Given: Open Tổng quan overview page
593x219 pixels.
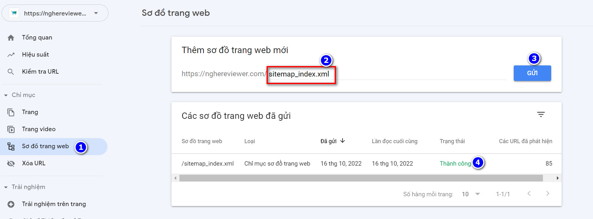Looking at the screenshot, I should [x=37, y=37].
